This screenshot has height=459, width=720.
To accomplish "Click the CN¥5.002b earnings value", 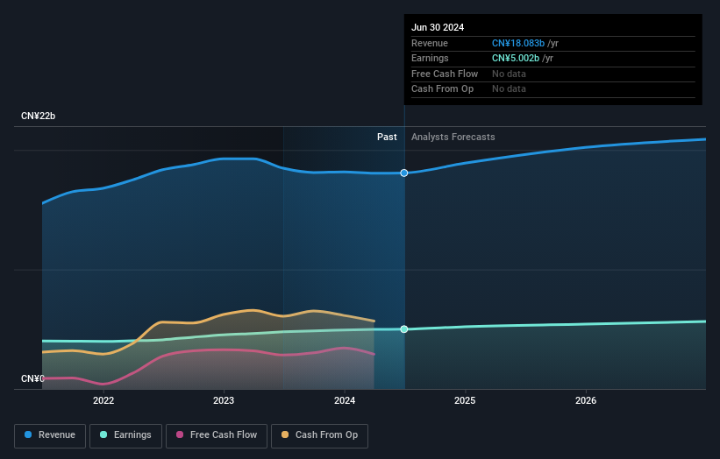I will pos(516,58).
